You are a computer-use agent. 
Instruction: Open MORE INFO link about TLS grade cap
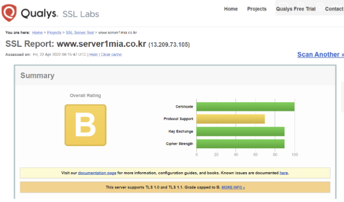tap(233, 187)
